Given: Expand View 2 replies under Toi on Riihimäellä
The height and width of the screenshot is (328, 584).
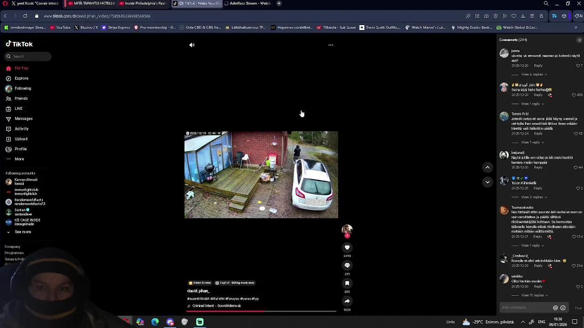Looking at the screenshot, I should point(534,197).
